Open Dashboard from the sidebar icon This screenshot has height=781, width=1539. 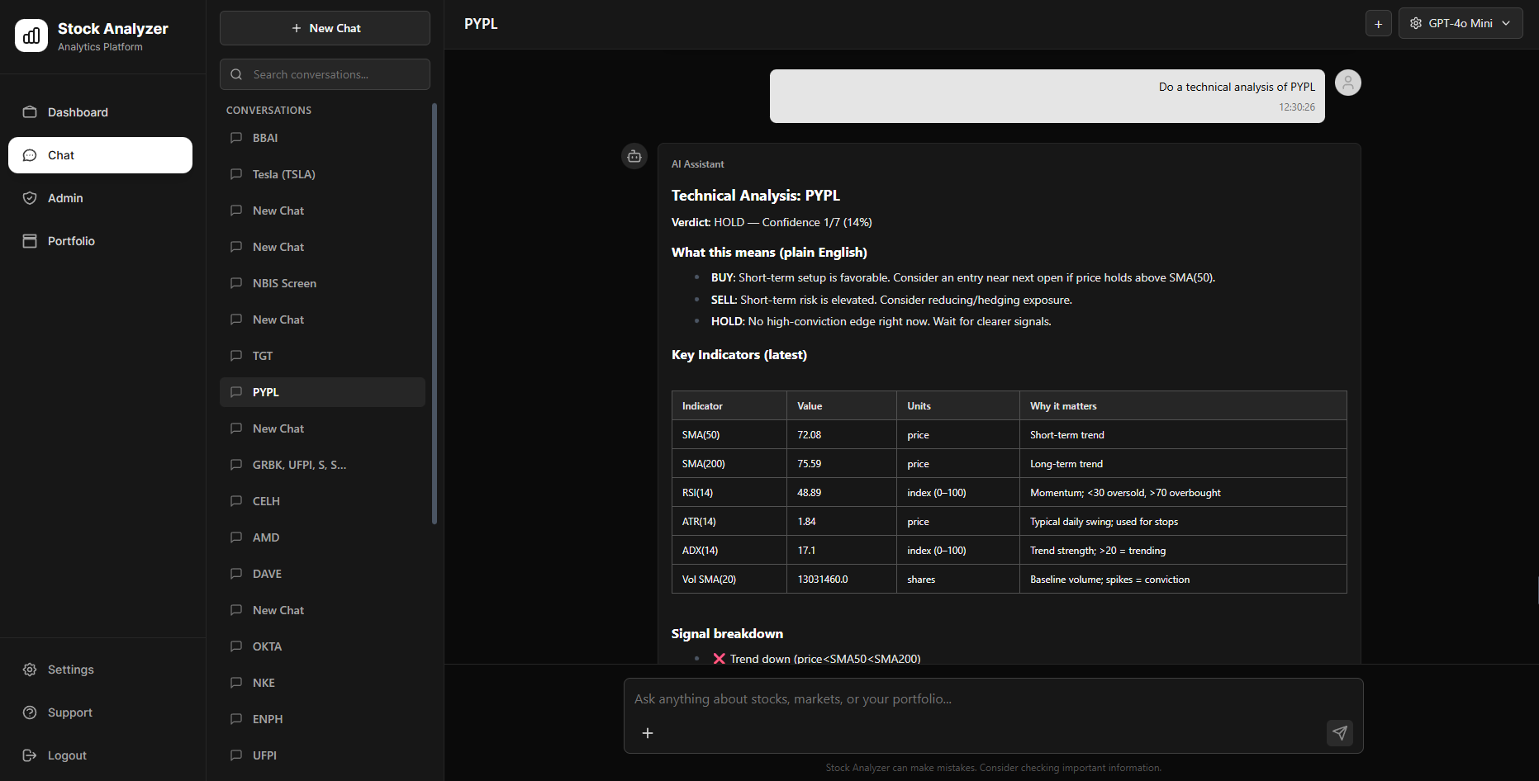[30, 111]
